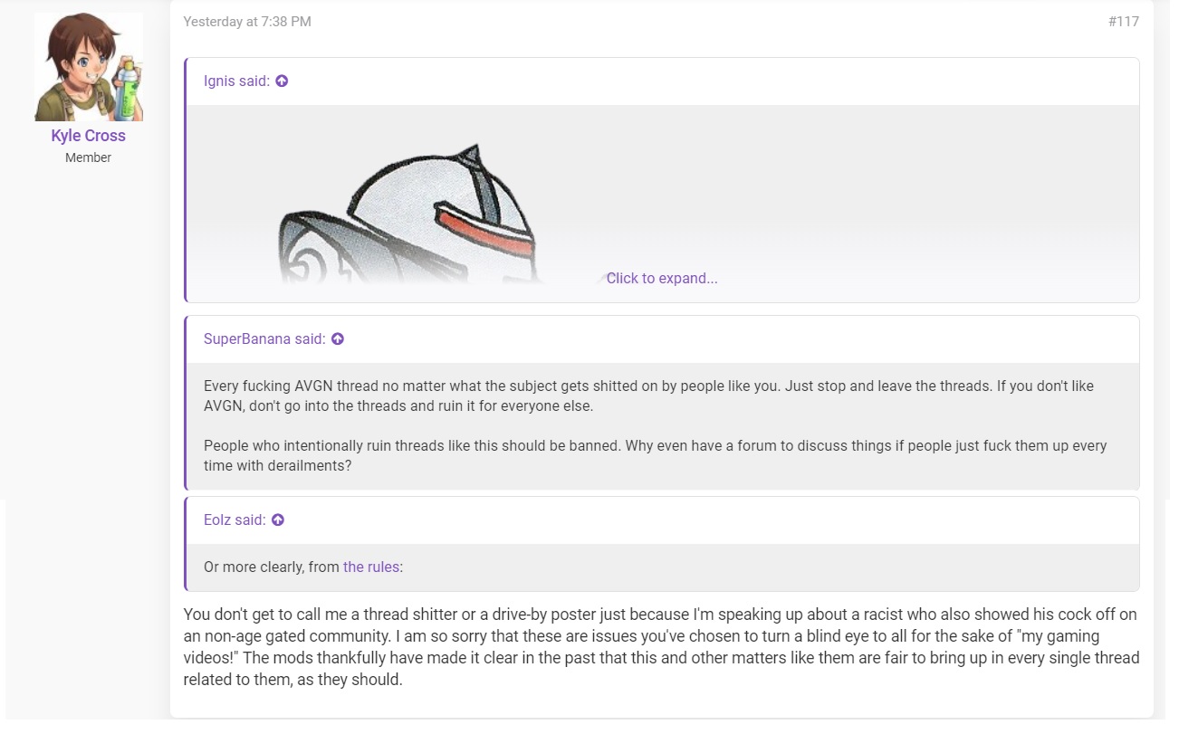
Task: Follow the 'the rules' hyperlink
Action: click(x=371, y=567)
